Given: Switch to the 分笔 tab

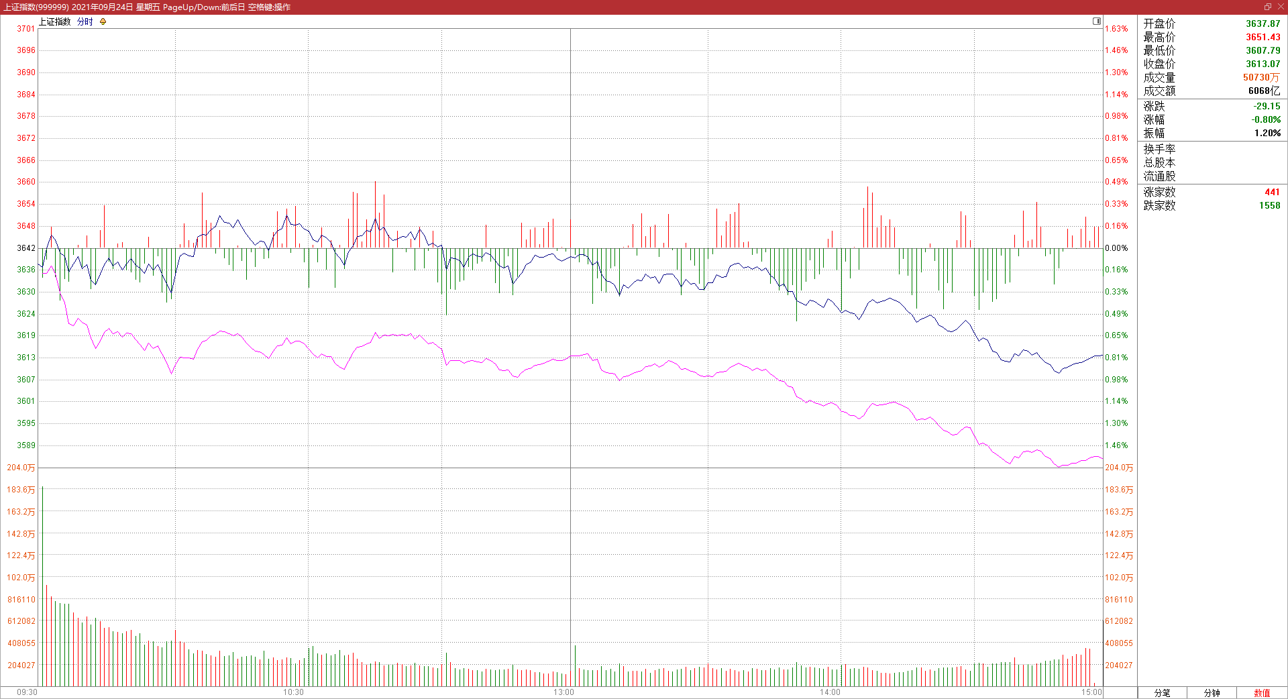Looking at the screenshot, I should point(1163,693).
